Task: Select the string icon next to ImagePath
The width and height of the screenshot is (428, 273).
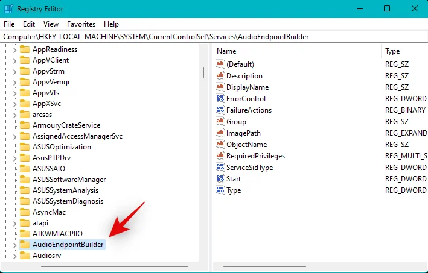Action: click(220, 133)
